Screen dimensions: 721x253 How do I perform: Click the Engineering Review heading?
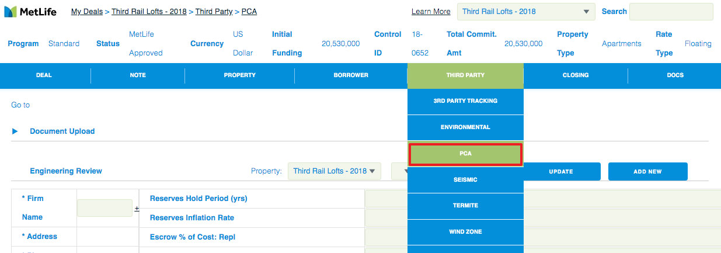pyautogui.click(x=66, y=171)
